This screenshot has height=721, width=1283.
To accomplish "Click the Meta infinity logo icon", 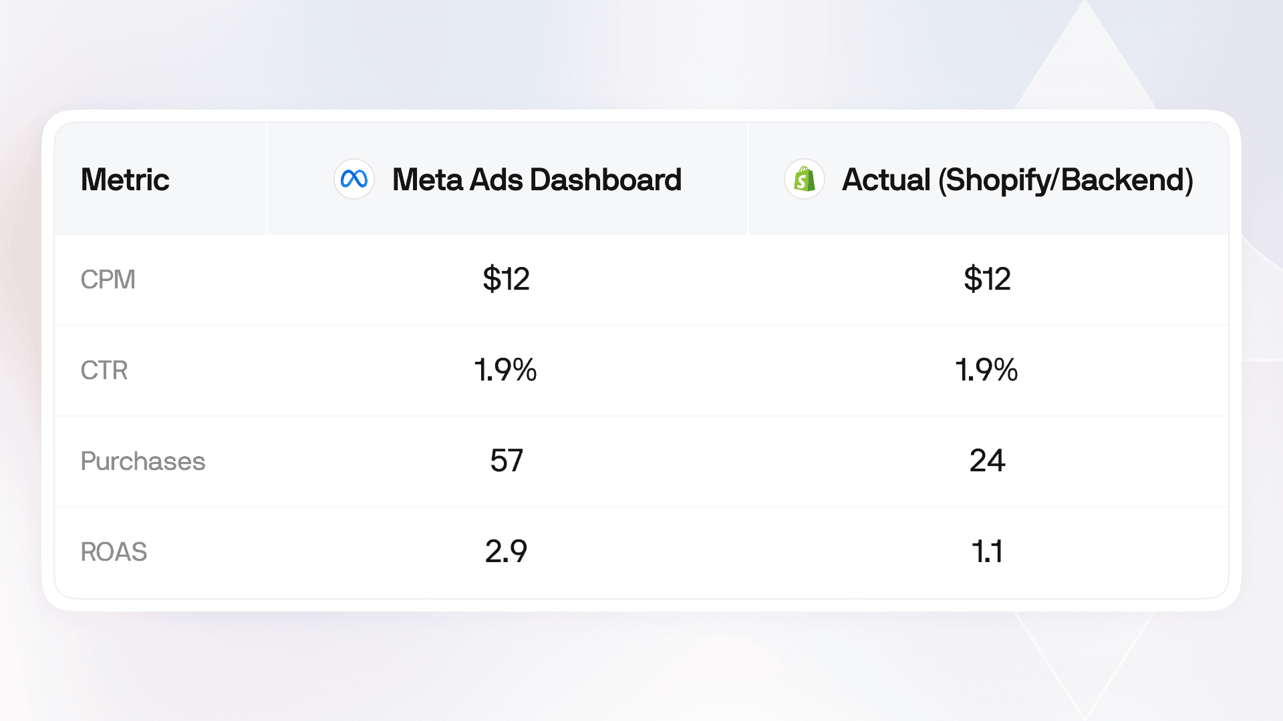I will point(353,179).
